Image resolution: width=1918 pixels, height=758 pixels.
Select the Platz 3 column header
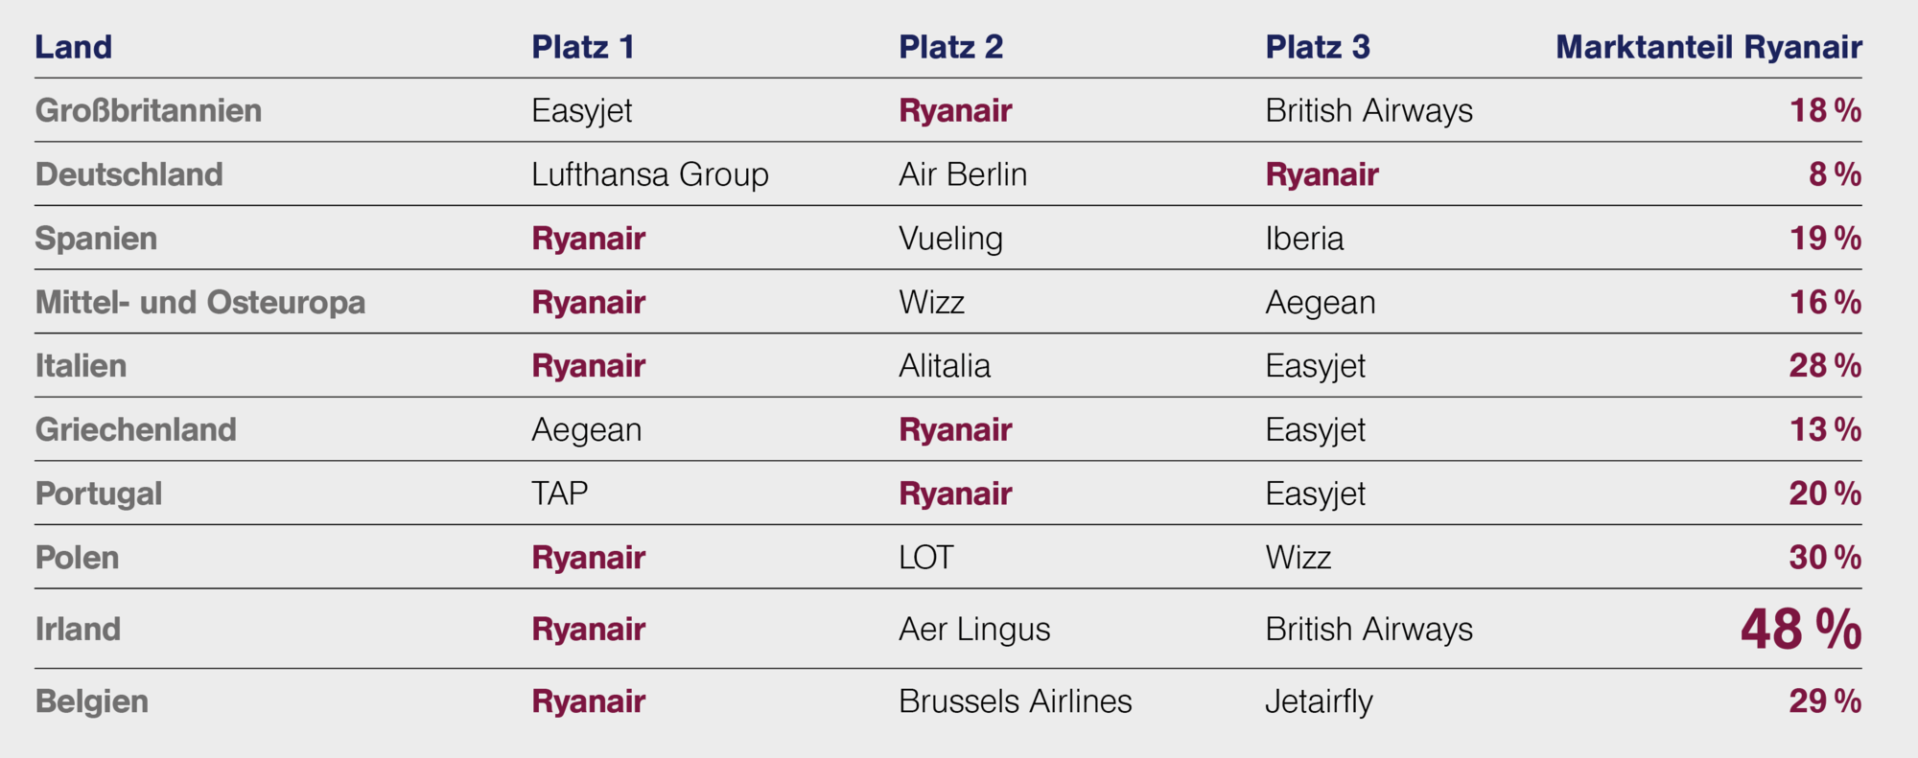pyautogui.click(x=1318, y=47)
